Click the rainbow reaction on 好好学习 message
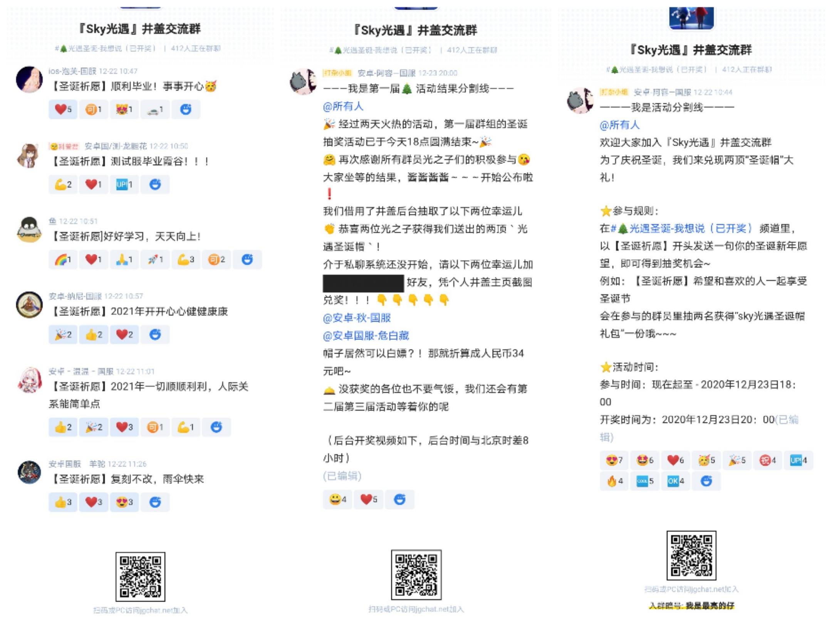 (63, 260)
